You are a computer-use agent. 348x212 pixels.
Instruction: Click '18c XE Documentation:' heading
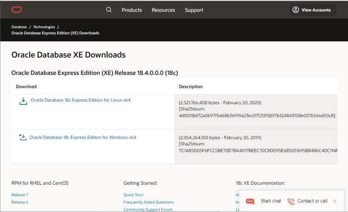coord(260,183)
